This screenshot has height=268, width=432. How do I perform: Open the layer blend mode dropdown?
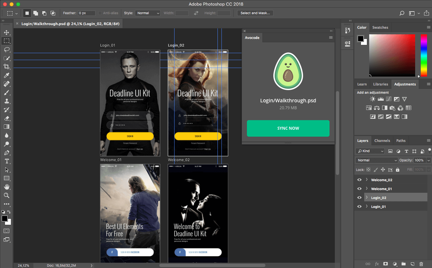[x=377, y=160]
